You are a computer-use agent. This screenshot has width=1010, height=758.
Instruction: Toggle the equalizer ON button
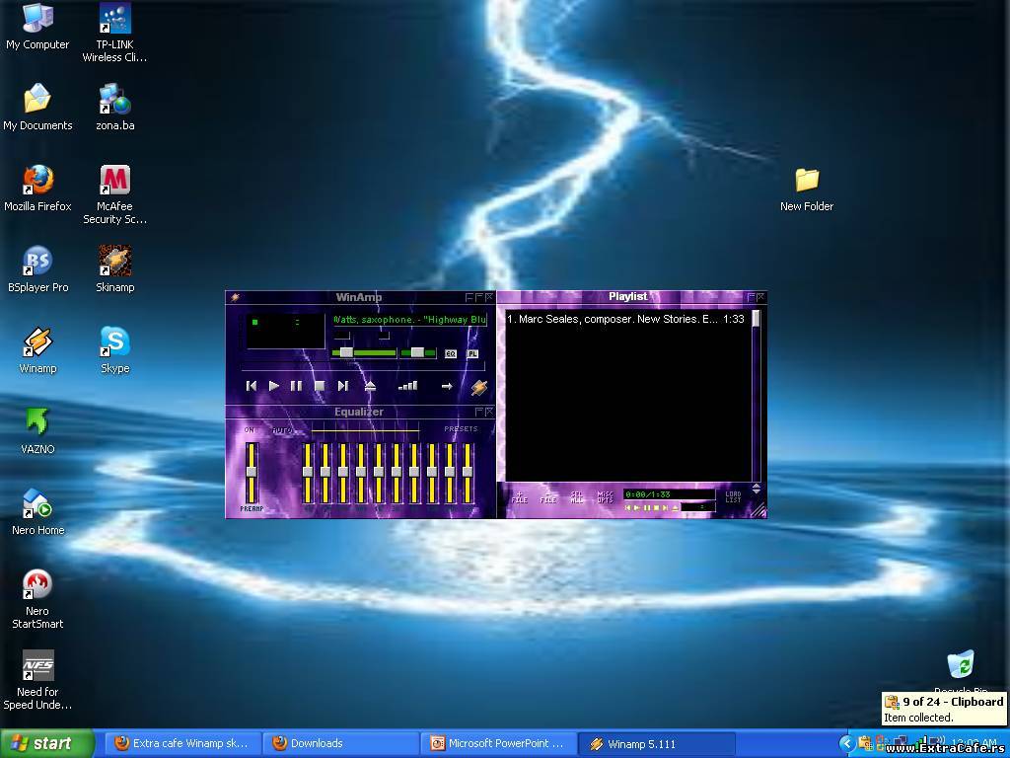[250, 429]
